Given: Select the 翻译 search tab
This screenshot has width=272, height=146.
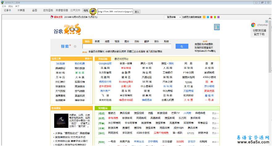Looking at the screenshot, I should 147,42.
